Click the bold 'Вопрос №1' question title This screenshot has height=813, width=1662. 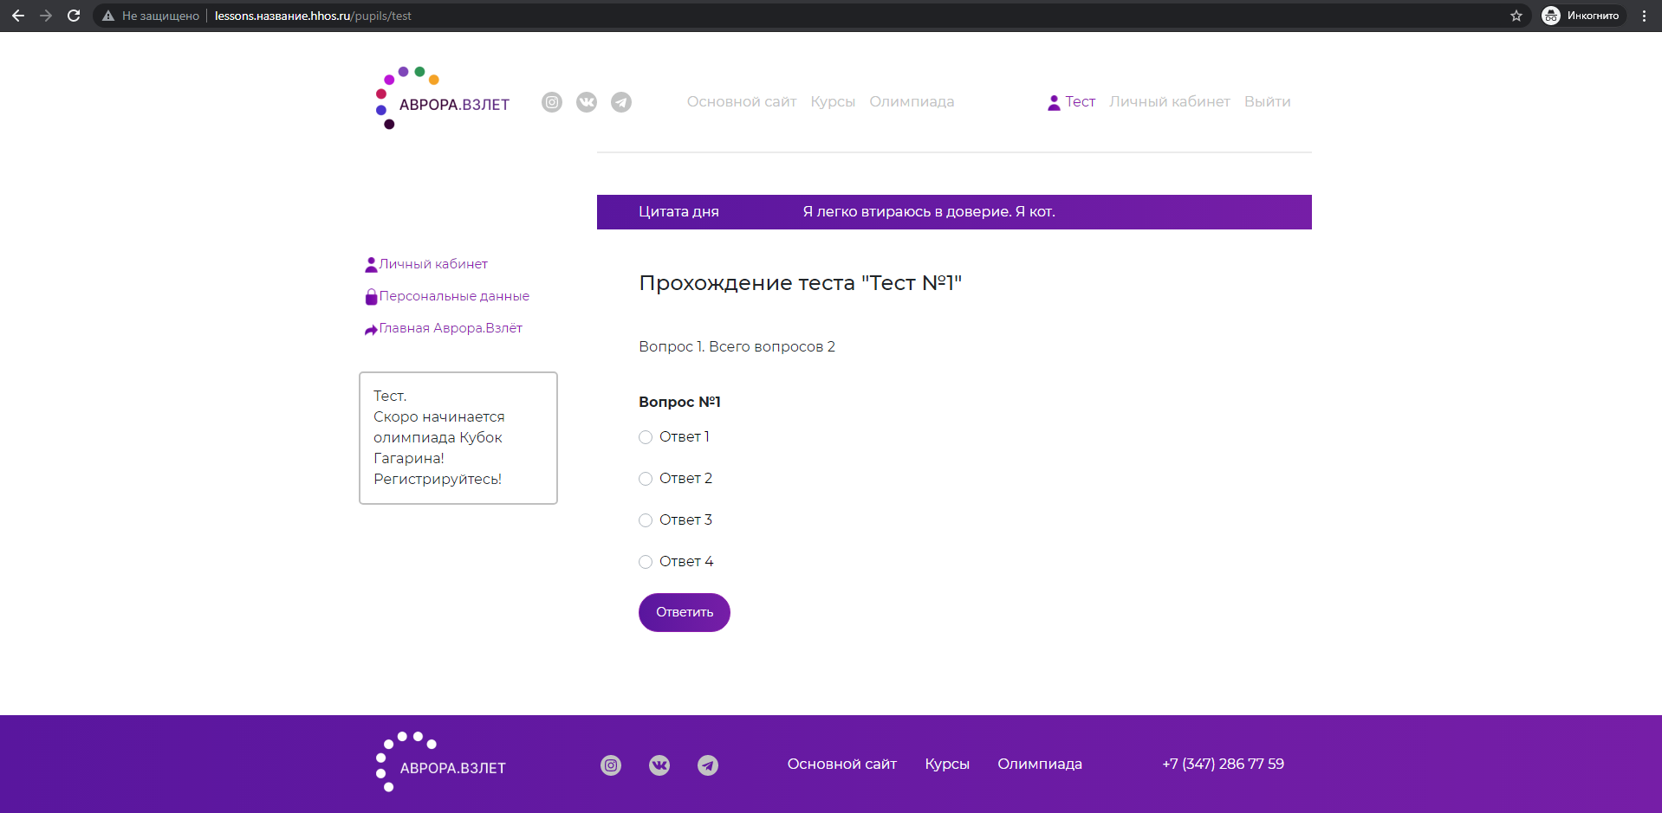(x=679, y=402)
